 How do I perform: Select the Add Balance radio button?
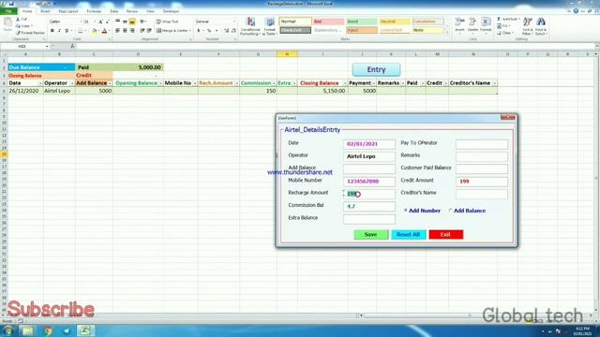(450, 211)
